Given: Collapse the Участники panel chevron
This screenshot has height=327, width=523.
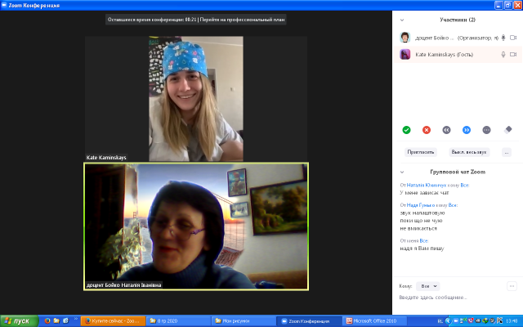Looking at the screenshot, I should pos(402,20).
